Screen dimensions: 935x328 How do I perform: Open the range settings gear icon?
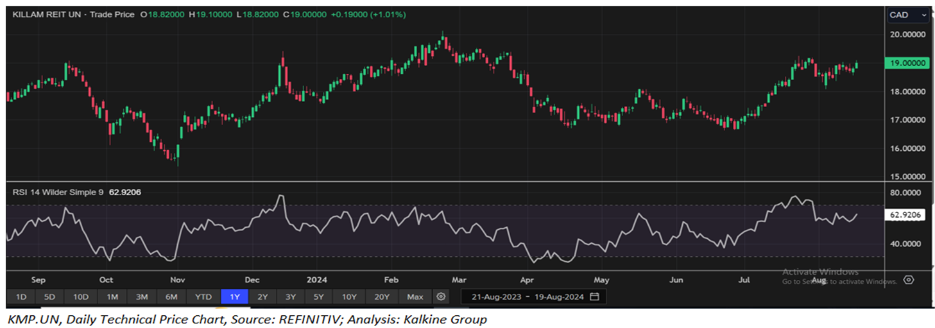(440, 297)
